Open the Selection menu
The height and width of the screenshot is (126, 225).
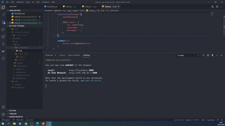20,2
